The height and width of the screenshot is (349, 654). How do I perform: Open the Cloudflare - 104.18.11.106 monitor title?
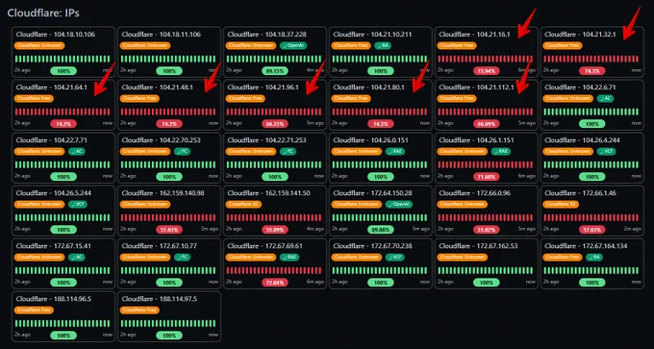point(161,35)
